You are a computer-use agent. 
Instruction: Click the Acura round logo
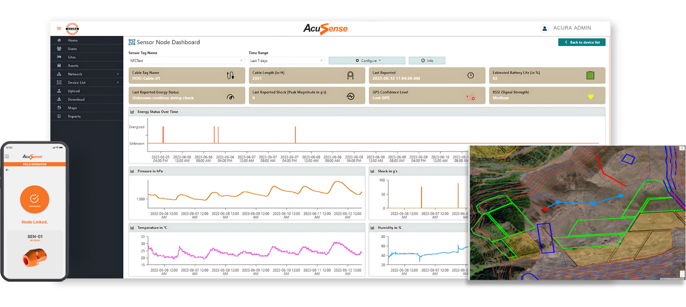point(72,29)
